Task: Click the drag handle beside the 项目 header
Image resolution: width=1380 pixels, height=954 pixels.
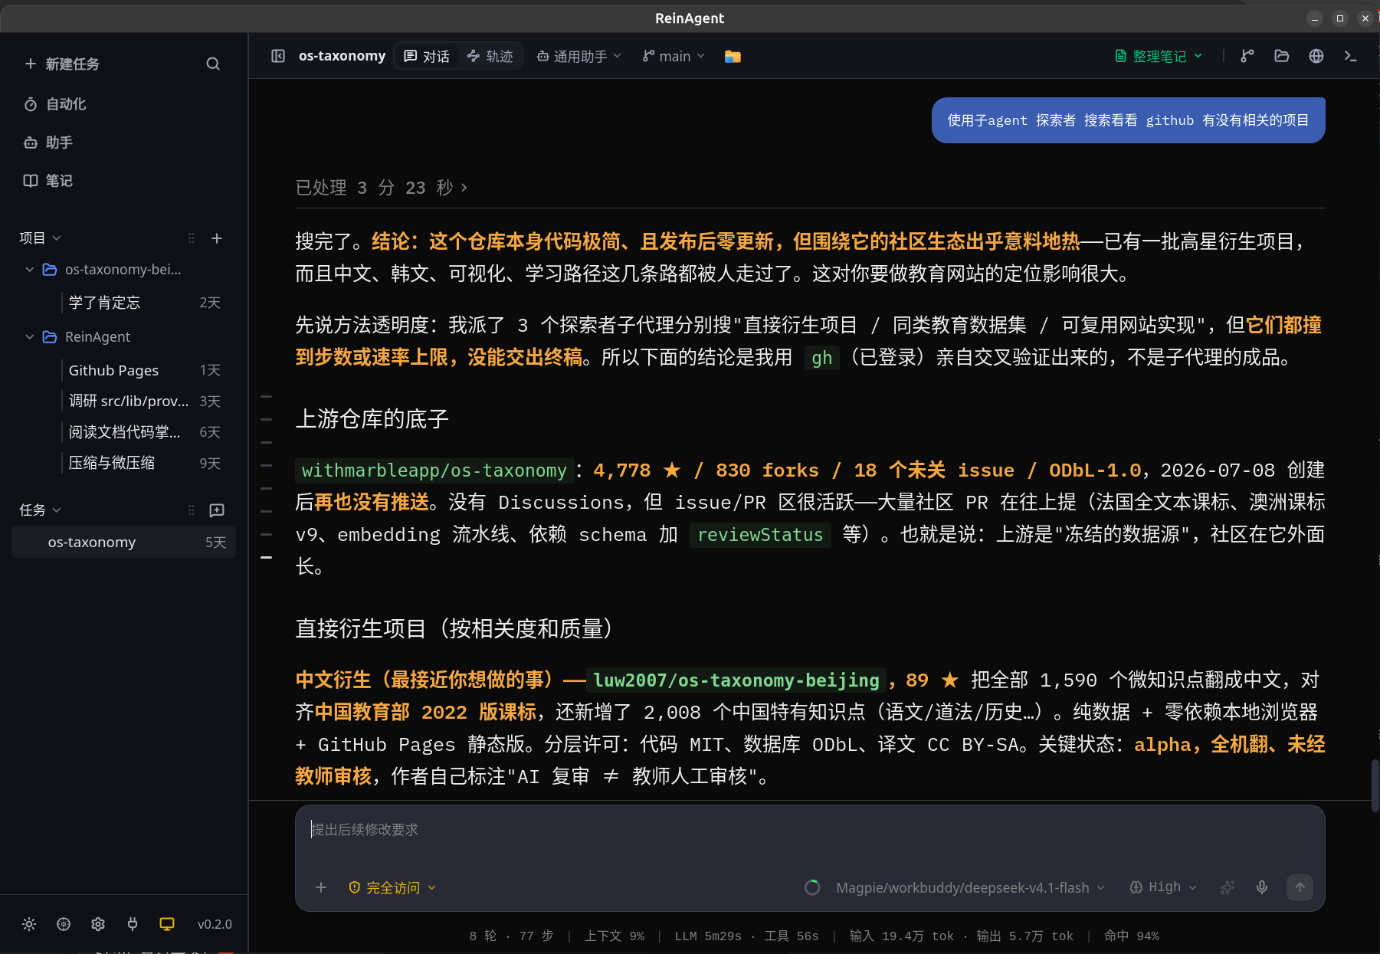Action: pos(192,238)
